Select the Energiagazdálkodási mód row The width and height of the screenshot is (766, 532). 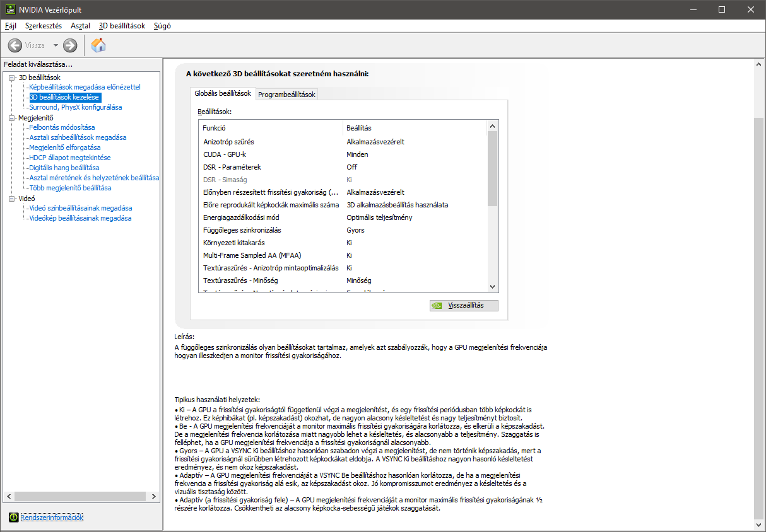[343, 217]
